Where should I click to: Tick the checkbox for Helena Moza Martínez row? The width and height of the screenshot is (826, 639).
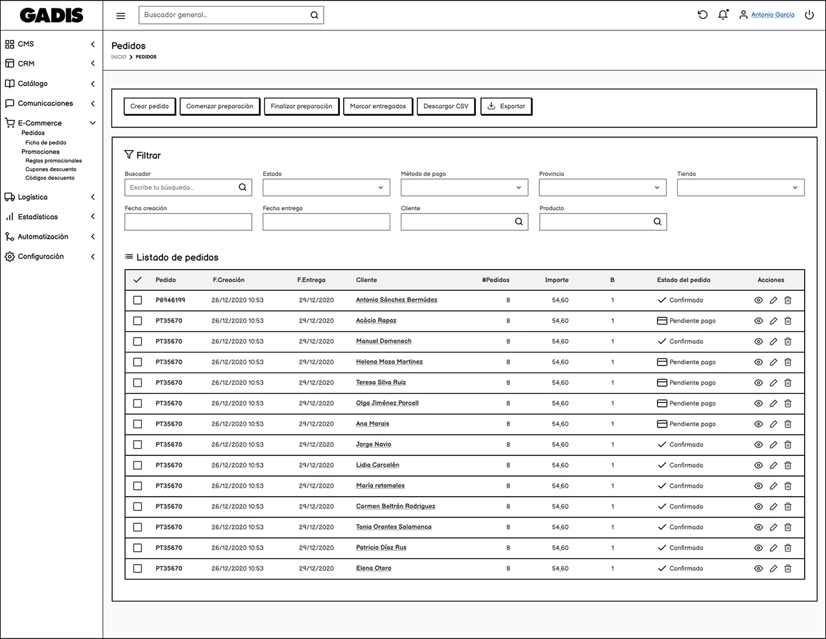click(x=137, y=362)
